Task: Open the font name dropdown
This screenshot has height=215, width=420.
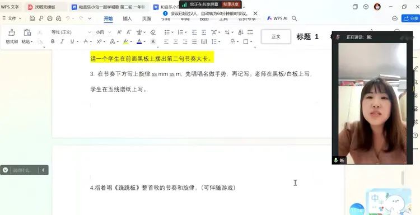Action: pos(89,32)
